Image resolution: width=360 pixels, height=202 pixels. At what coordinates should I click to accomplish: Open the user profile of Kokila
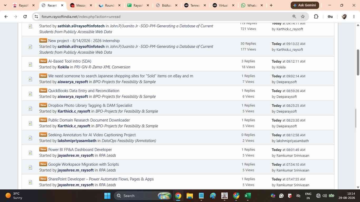pyautogui.click(x=63, y=67)
